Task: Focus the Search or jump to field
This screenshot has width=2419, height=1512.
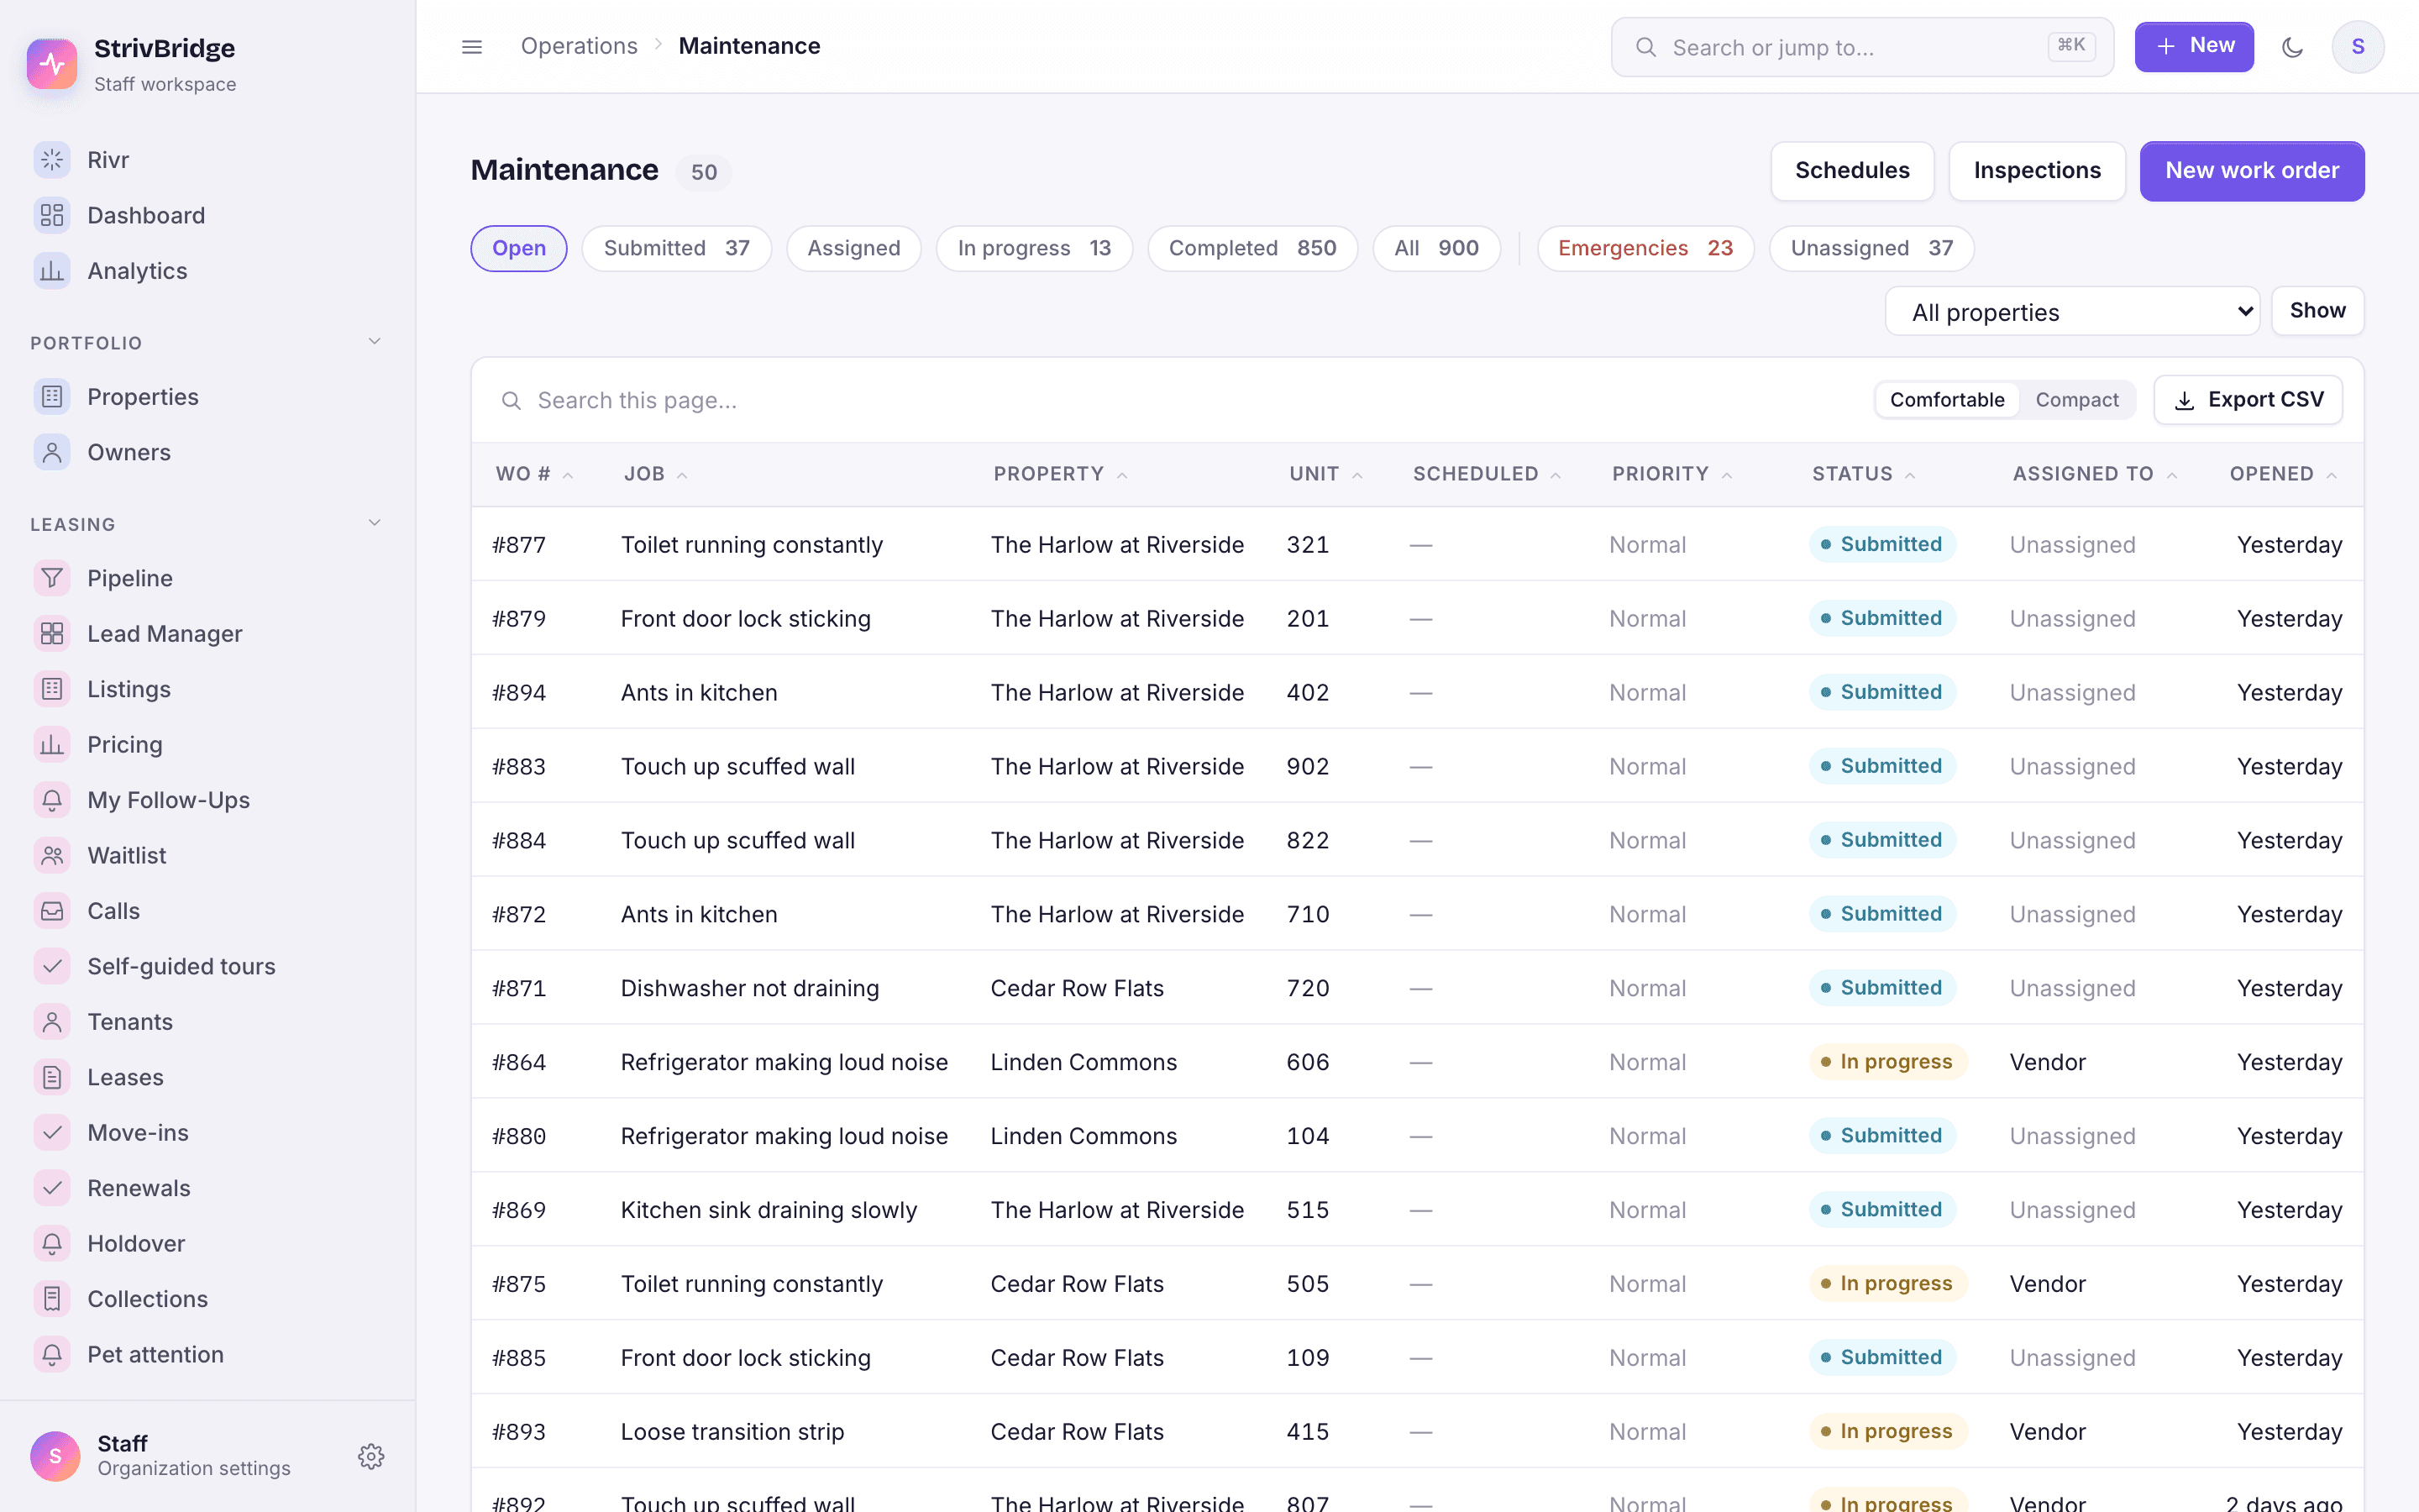Action: coord(1861,47)
